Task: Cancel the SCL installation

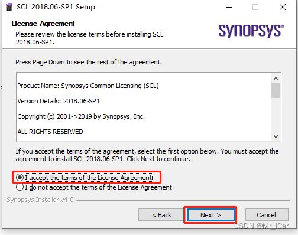Action: (x=267, y=215)
